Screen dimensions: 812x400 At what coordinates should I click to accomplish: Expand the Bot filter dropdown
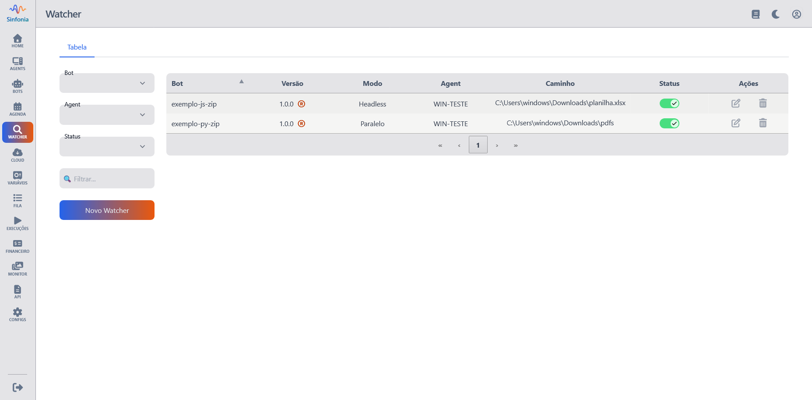(107, 83)
